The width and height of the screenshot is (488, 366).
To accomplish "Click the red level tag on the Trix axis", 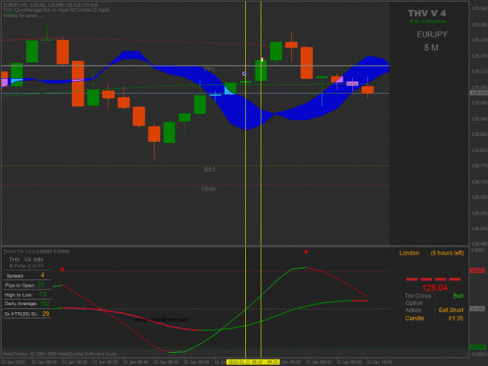I will 477,271.
